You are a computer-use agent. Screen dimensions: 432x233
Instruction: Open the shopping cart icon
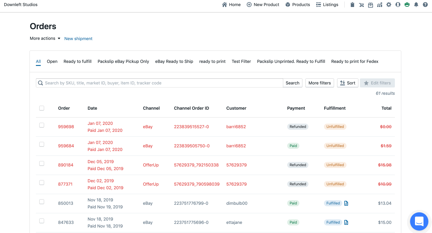tap(361, 5)
